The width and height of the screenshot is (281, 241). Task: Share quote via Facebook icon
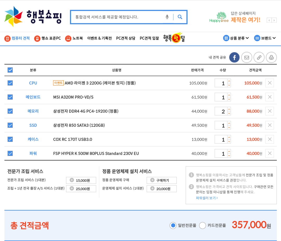(x=234, y=57)
